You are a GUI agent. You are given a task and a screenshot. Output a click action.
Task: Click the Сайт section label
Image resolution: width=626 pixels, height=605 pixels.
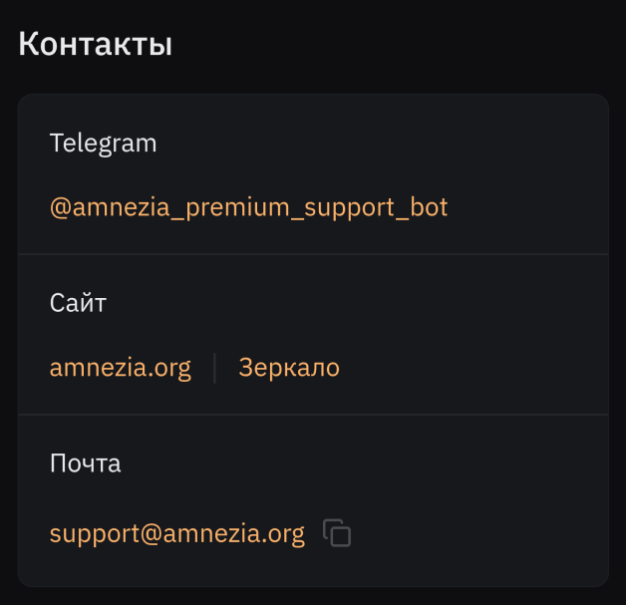(x=78, y=303)
